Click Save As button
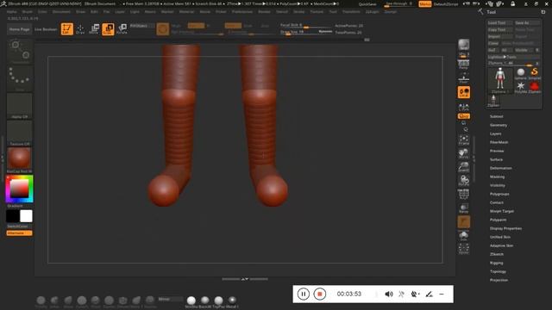The height and width of the screenshot is (310, 552). (x=526, y=23)
